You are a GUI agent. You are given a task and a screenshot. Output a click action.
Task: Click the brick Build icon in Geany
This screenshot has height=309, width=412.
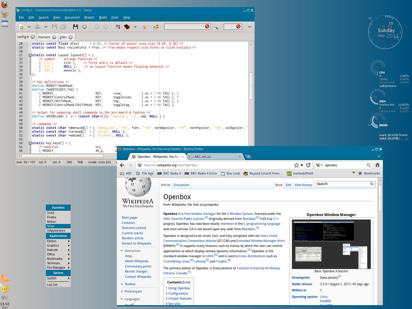[x=127, y=27]
